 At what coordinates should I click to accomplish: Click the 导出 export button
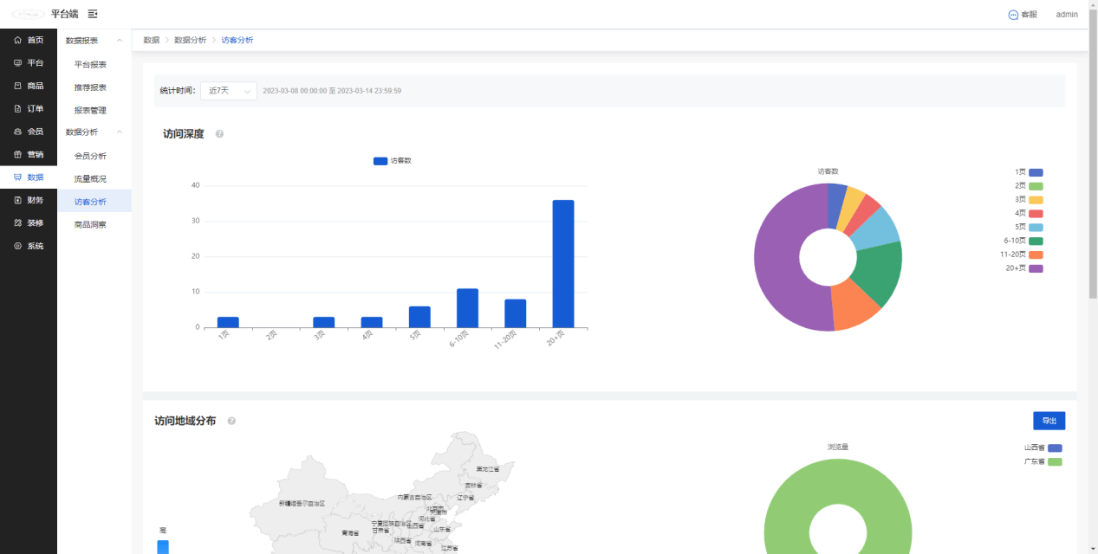[1049, 421]
